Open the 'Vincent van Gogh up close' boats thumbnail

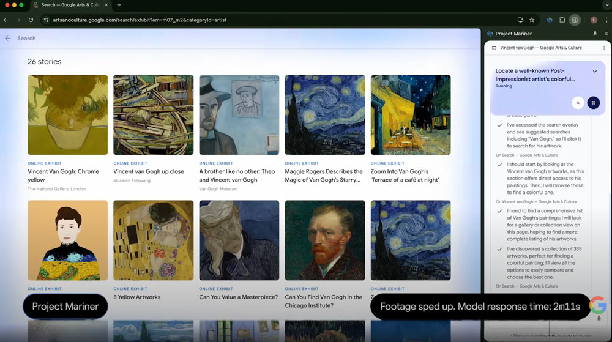click(x=154, y=114)
